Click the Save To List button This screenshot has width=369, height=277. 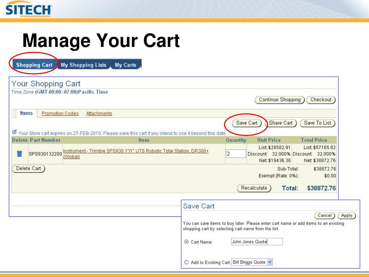click(317, 123)
